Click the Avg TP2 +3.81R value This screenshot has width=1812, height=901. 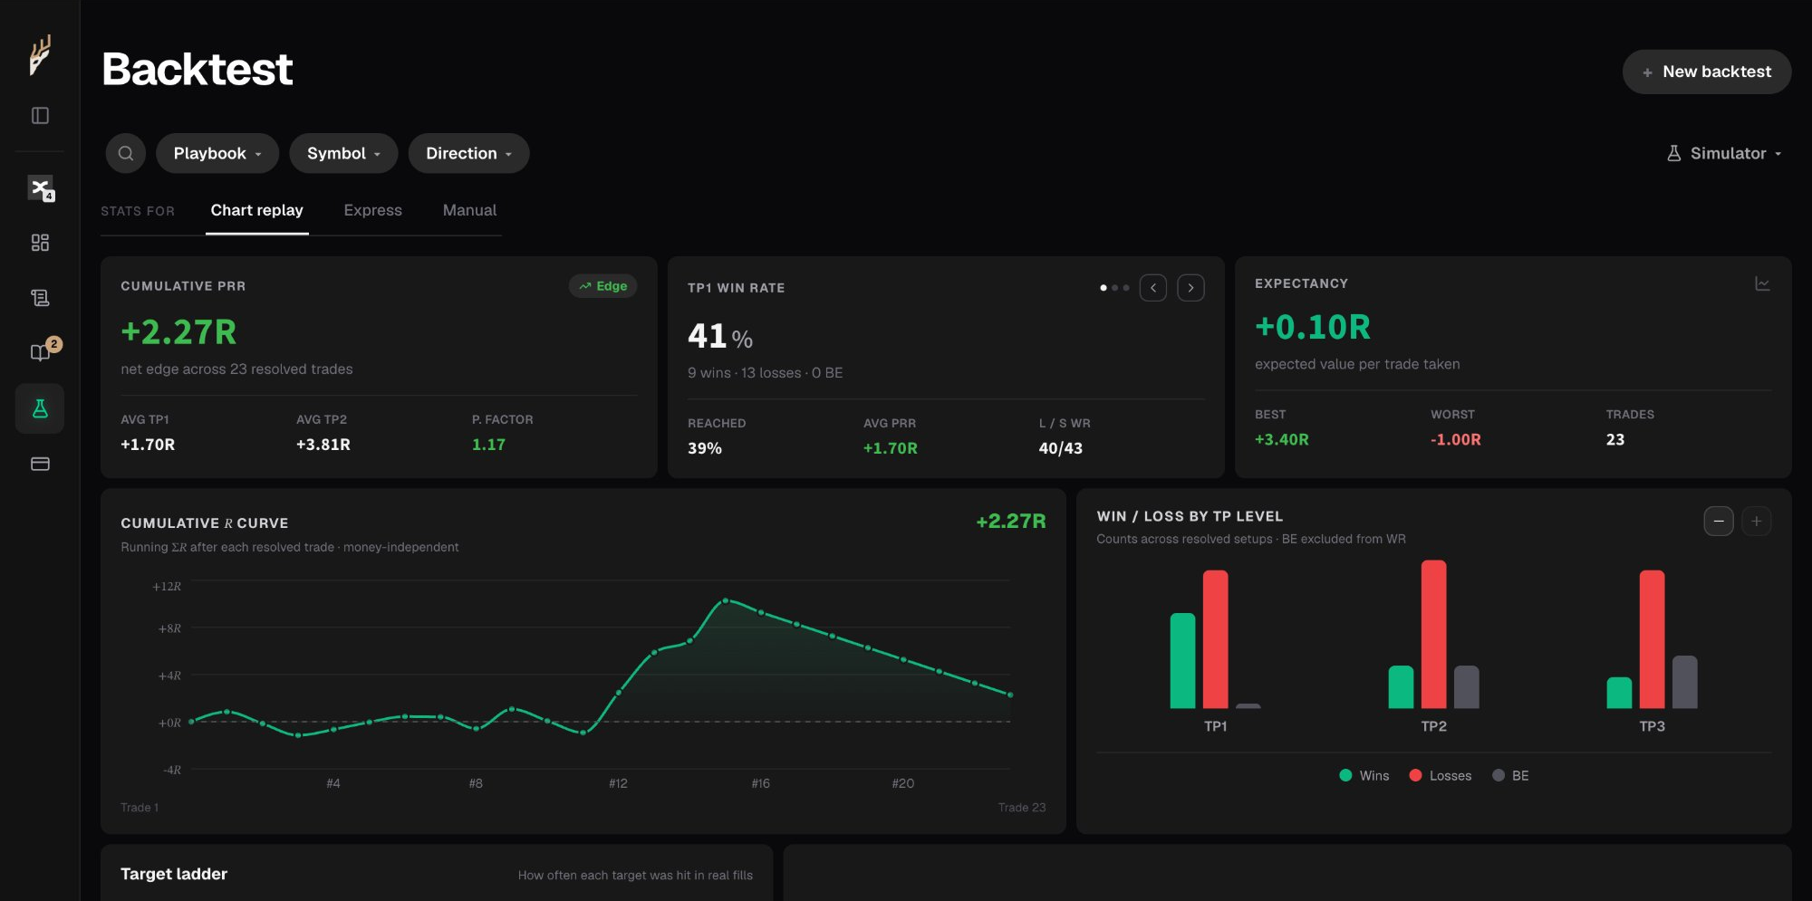coord(323,445)
